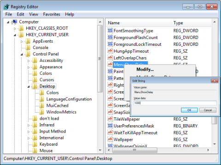Click values pane scroll up arrow
The height and width of the screenshot is (165, 221).
215,22
